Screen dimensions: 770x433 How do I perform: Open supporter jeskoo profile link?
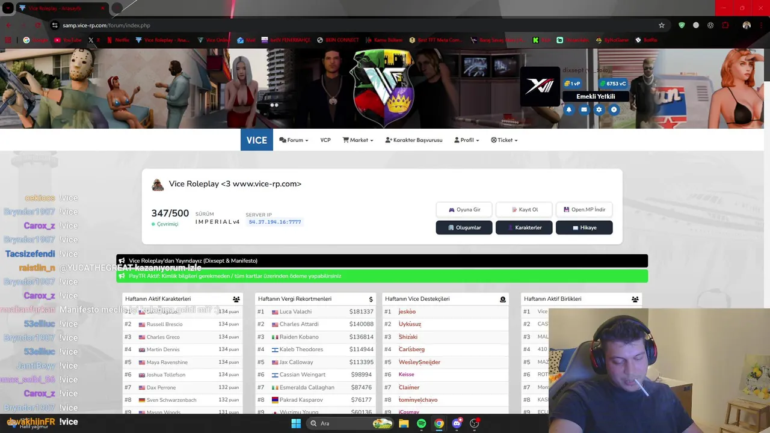(x=407, y=312)
